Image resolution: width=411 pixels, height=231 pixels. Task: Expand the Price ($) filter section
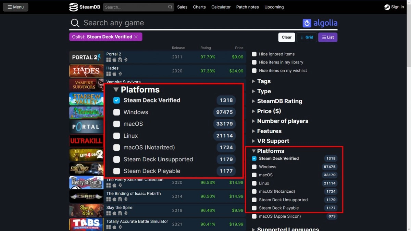coord(266,111)
